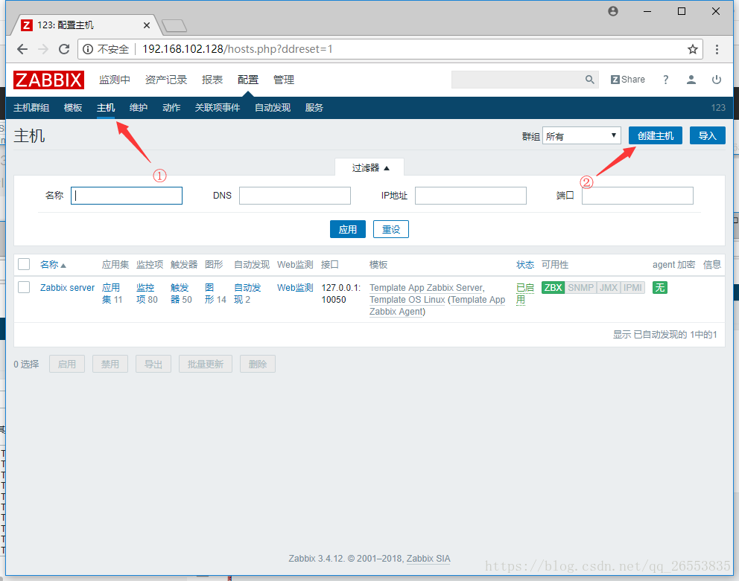The height and width of the screenshot is (581, 739).
Task: Sort the table by 状态 column
Action: point(525,265)
